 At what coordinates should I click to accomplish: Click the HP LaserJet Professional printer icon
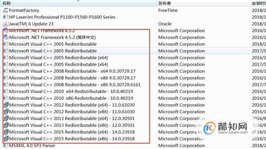[5, 17]
